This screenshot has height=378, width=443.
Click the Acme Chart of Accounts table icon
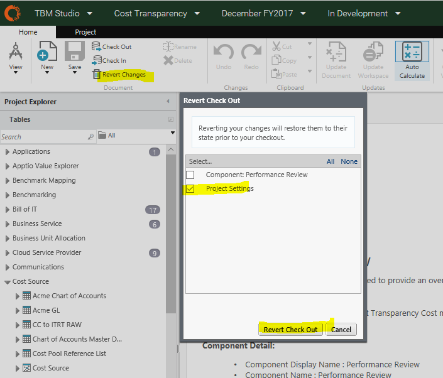[26, 296]
